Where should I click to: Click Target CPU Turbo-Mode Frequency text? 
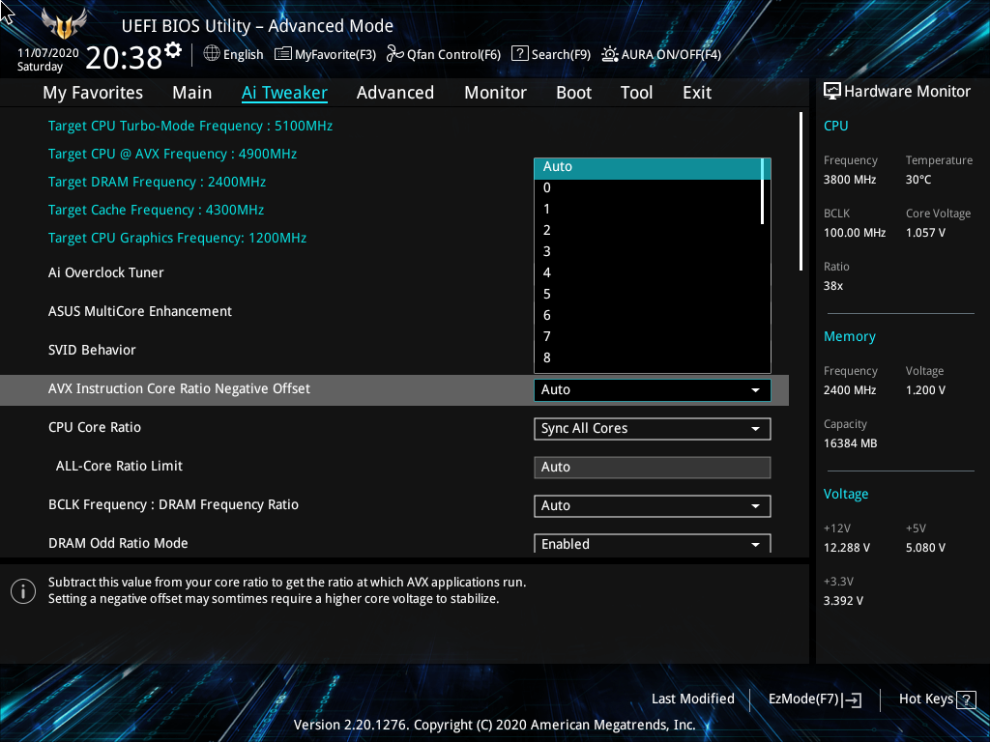[190, 126]
